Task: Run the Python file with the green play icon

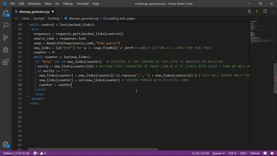Action: pyautogui.click(x=257, y=12)
